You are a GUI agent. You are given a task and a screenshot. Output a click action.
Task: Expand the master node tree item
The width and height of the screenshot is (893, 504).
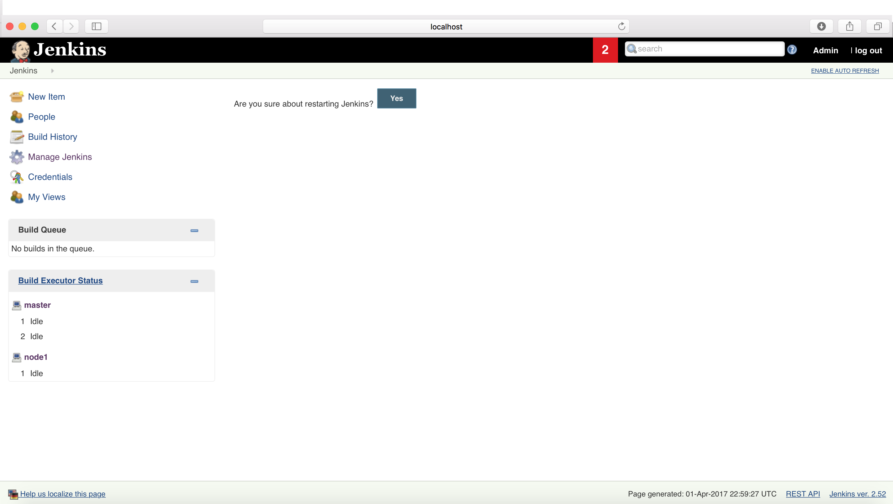click(x=37, y=305)
